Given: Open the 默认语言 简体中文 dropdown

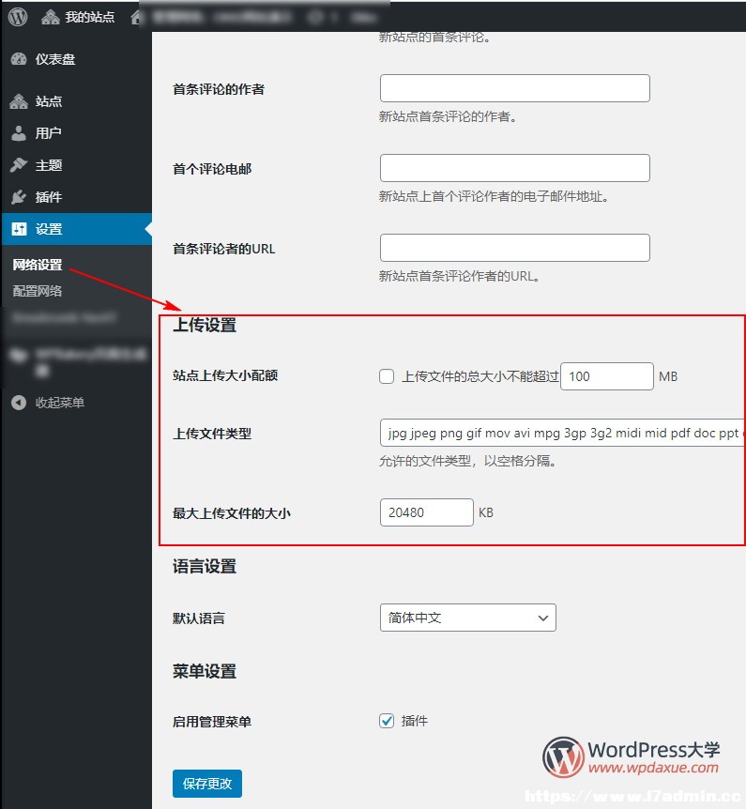Looking at the screenshot, I should 468,618.
